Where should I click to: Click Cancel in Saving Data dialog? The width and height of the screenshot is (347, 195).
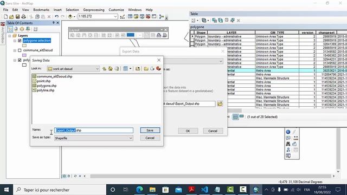coord(150,138)
